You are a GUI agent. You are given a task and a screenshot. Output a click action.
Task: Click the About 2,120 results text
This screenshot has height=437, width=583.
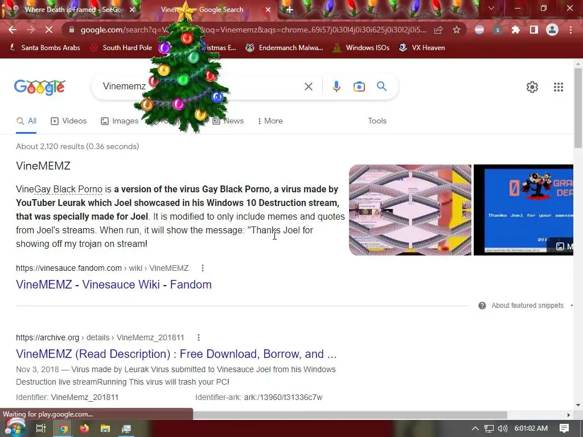coord(77,146)
